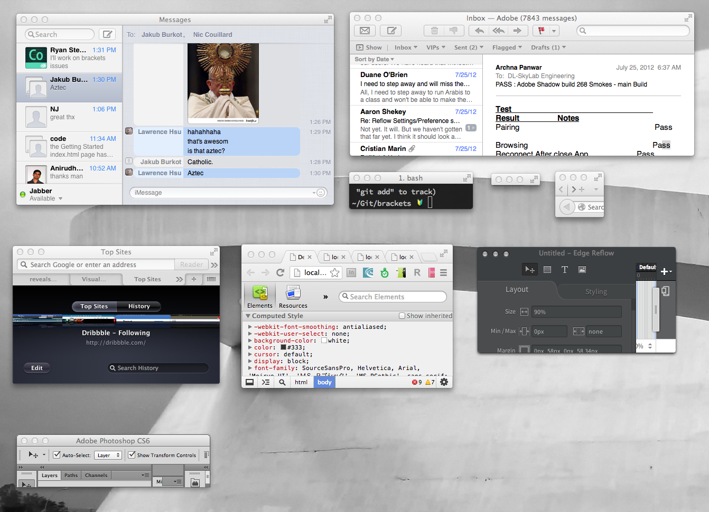Expand the font-family computed property
709x512 pixels.
click(x=250, y=368)
